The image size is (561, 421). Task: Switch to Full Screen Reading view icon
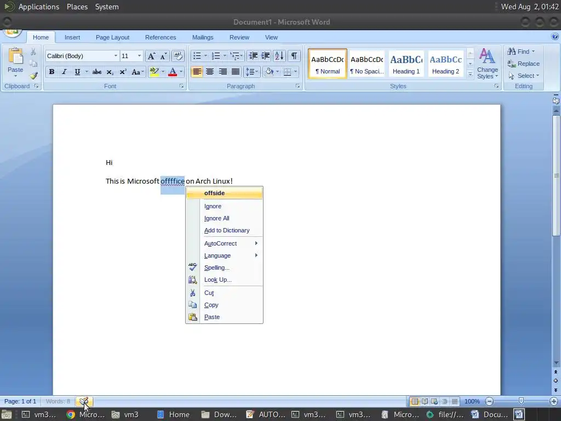(425, 401)
